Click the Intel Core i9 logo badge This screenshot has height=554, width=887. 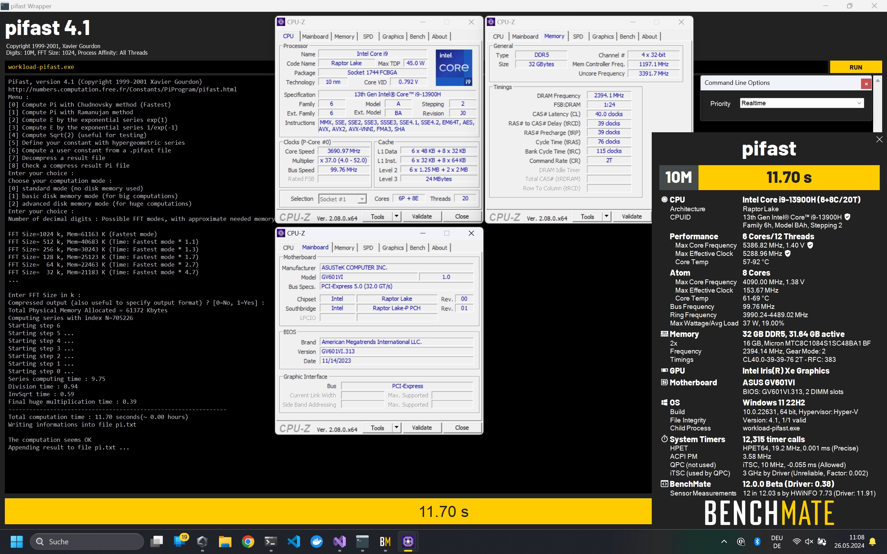[x=454, y=68]
